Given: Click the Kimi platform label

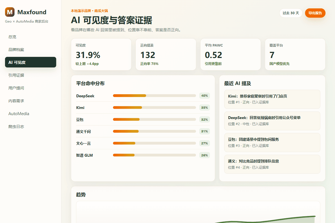Looking at the screenshot, I should (80, 108).
